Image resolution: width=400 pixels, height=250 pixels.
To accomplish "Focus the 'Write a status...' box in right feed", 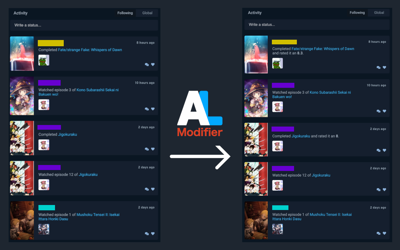I will 317,25.
